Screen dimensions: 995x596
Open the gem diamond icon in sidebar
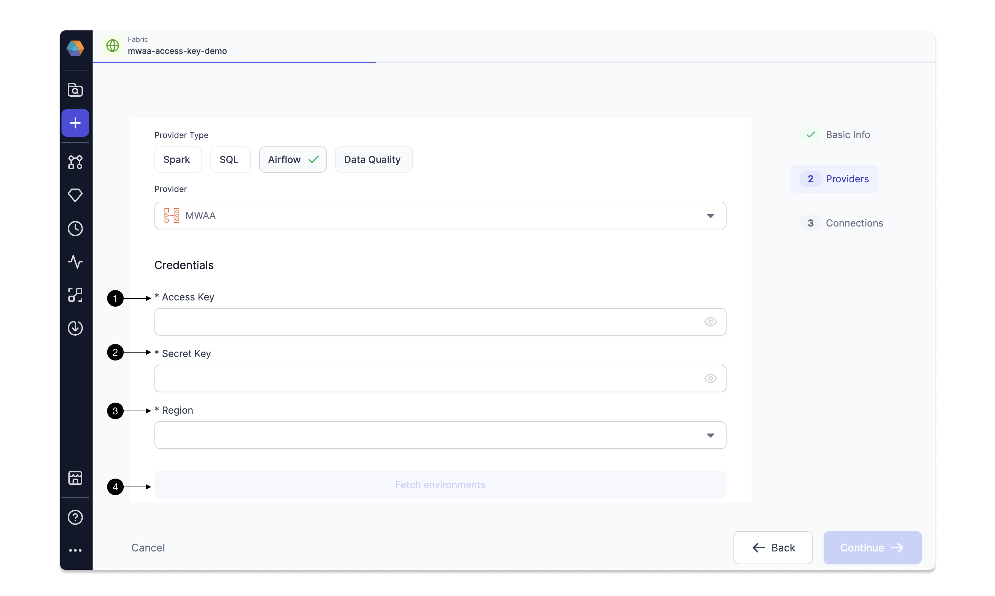[x=75, y=195]
